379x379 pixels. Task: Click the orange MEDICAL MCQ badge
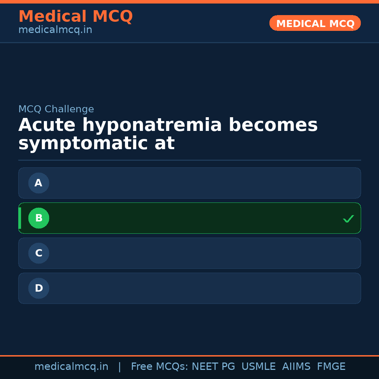(315, 23)
